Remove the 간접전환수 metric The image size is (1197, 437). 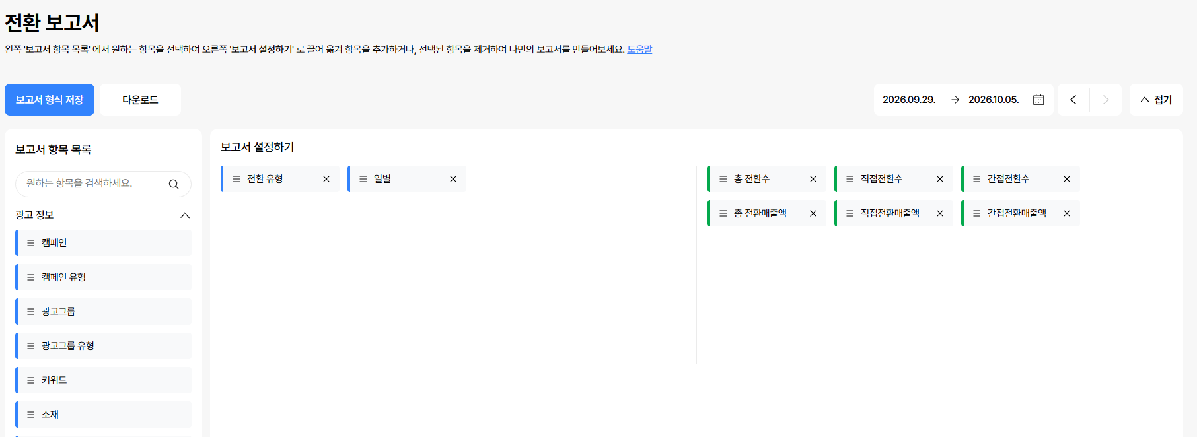click(x=1067, y=179)
